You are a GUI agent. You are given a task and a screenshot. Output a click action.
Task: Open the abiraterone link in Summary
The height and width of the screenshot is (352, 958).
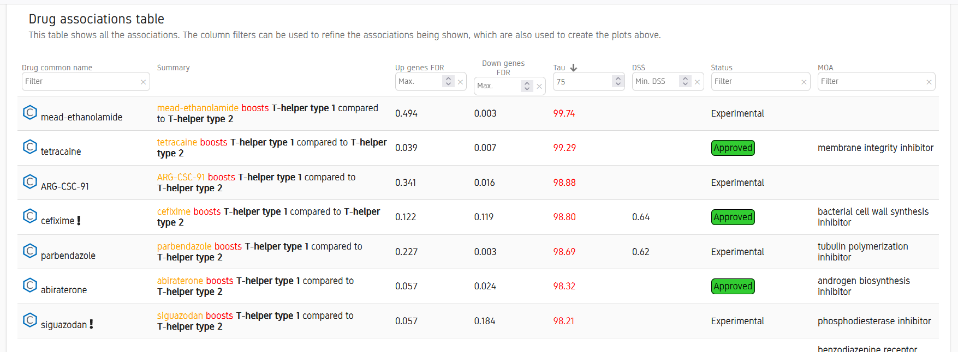point(180,281)
